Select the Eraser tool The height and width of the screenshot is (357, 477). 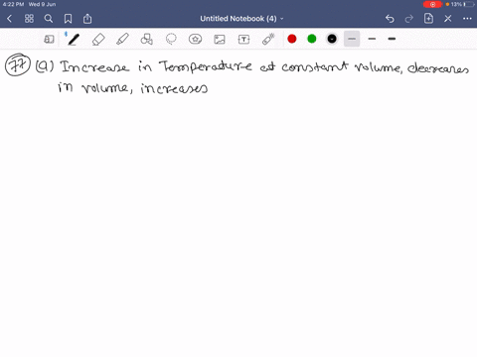click(98, 40)
